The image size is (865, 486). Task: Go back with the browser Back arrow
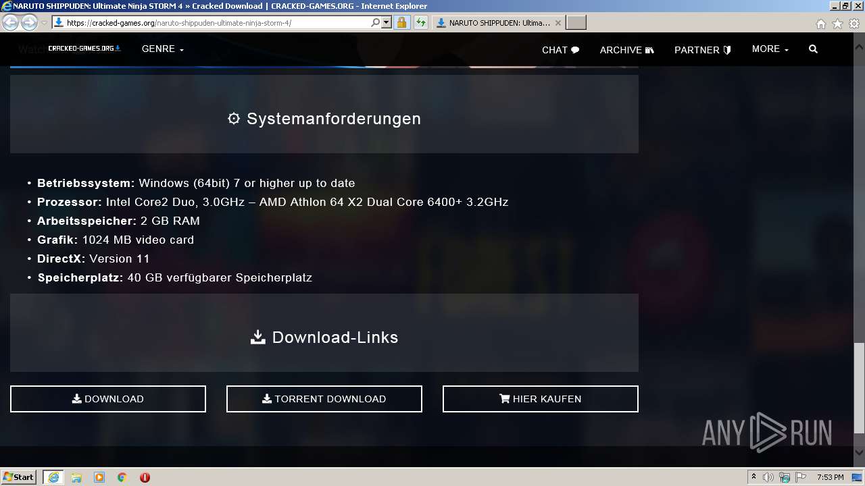point(10,23)
